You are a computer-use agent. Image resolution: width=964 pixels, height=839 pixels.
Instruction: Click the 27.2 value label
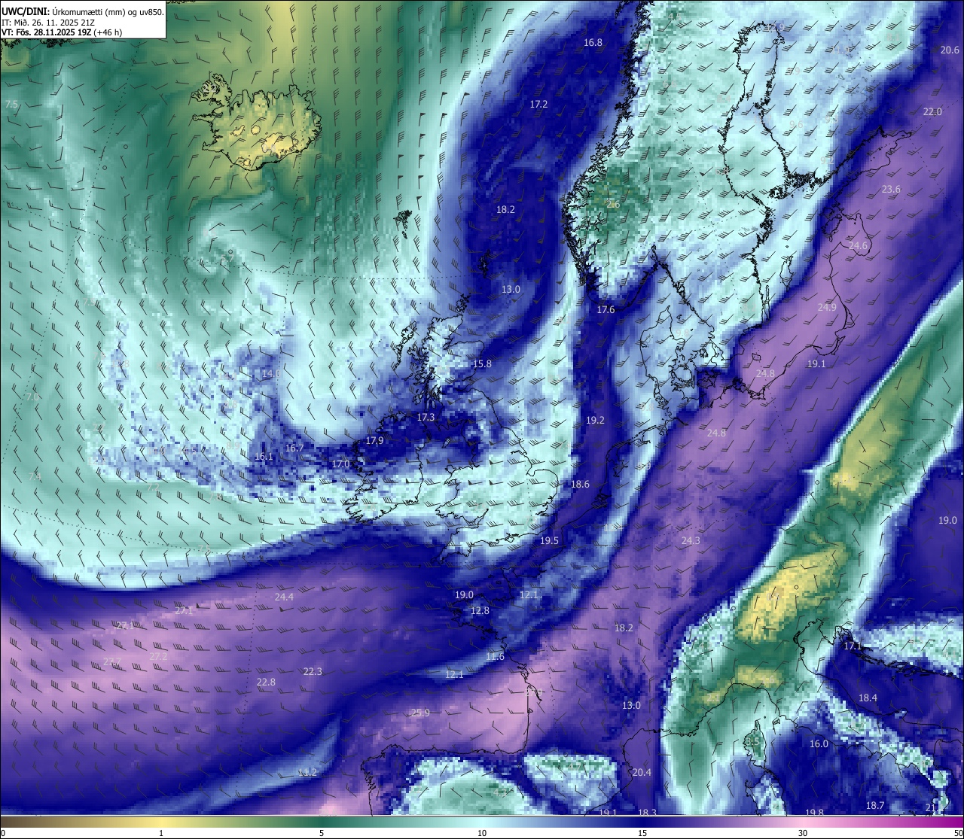[158, 657]
